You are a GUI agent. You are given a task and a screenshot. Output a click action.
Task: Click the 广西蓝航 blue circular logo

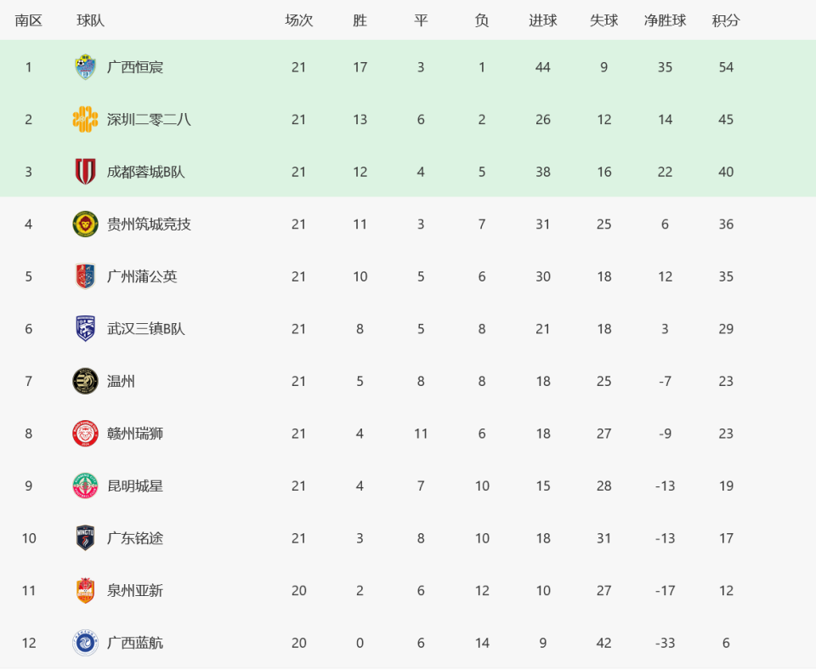pyautogui.click(x=85, y=643)
